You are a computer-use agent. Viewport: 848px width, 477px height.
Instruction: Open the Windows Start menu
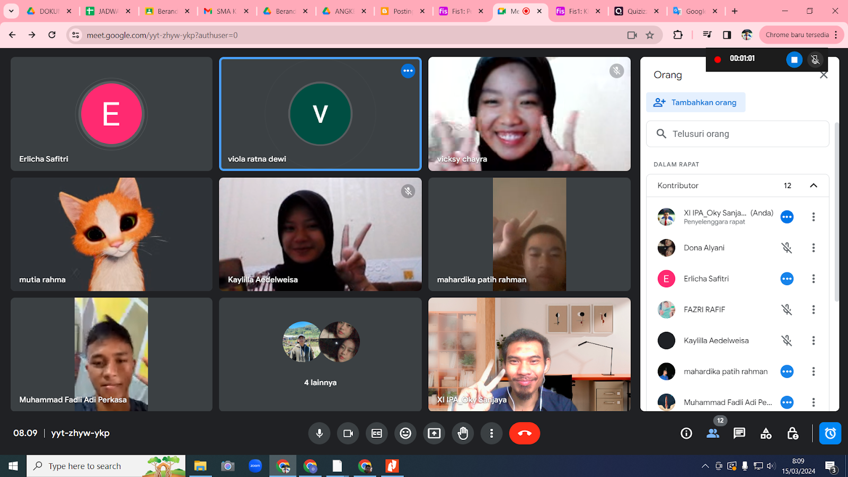[13, 466]
